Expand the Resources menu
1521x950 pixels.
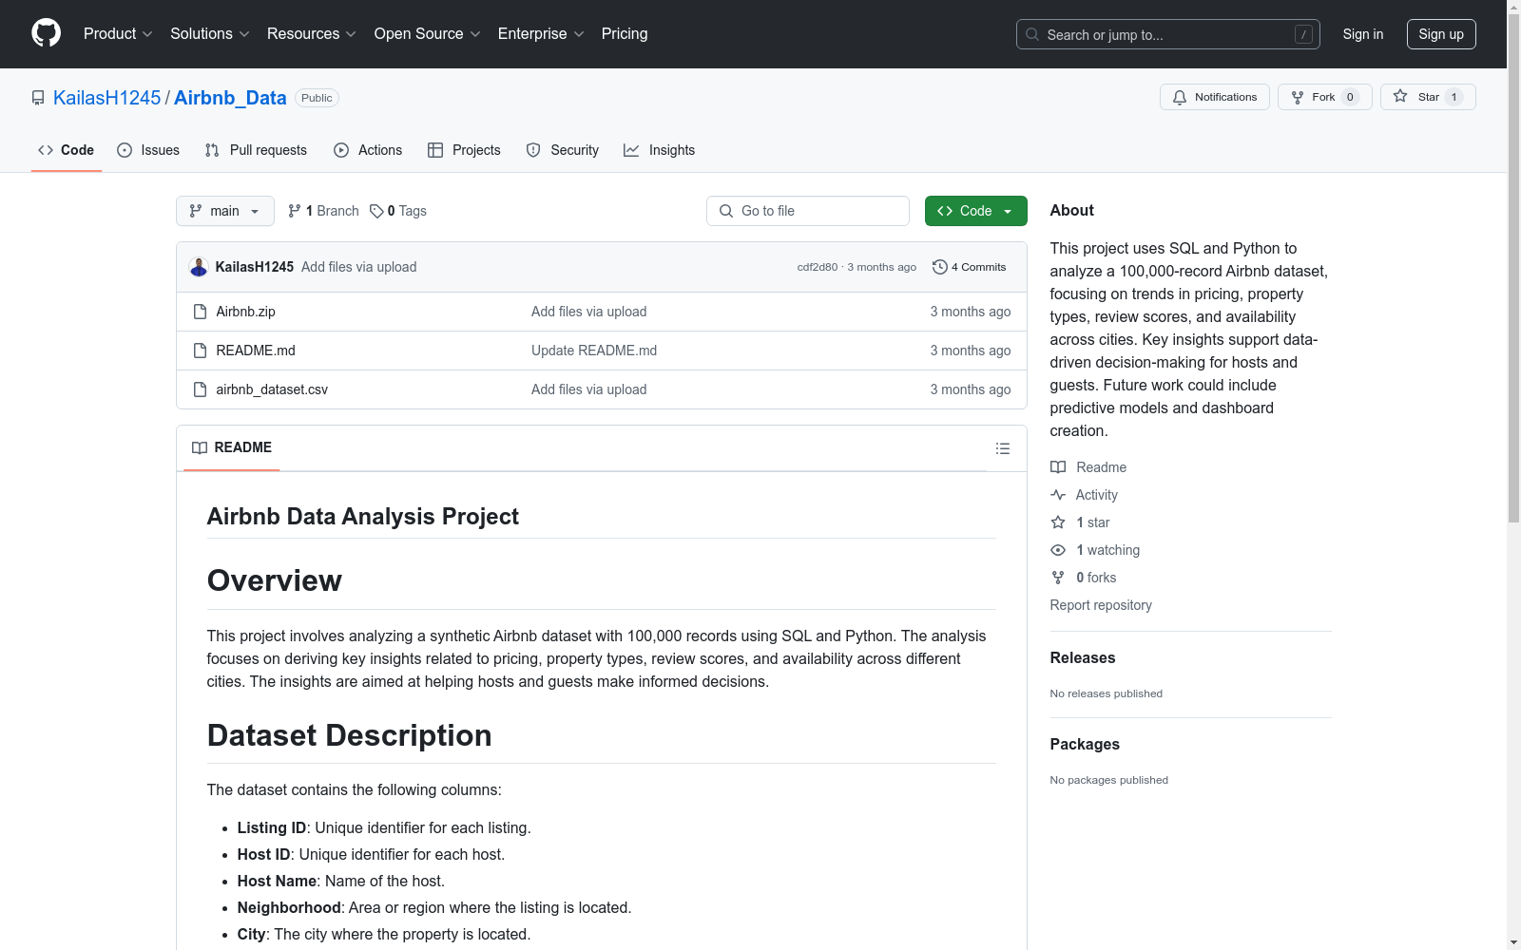(311, 33)
